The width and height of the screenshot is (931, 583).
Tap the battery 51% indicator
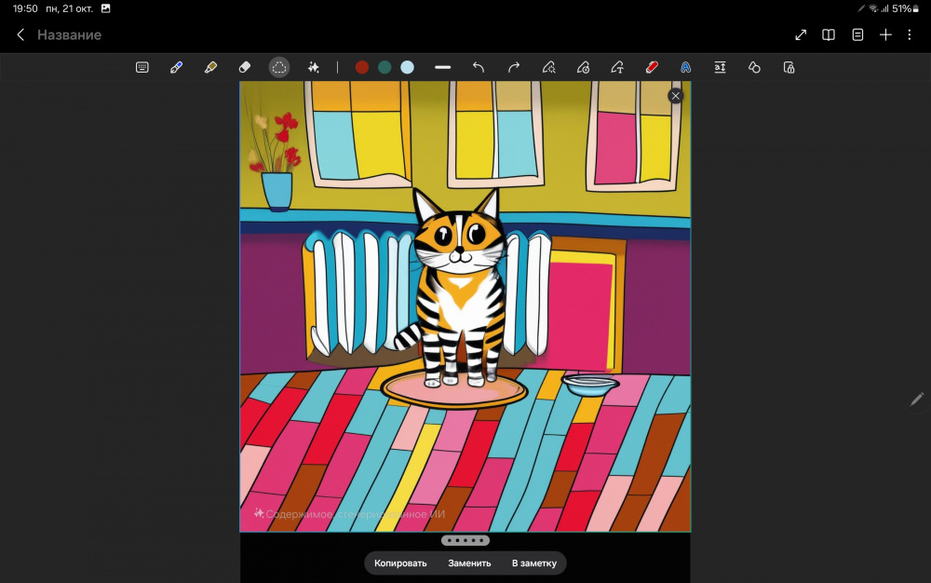[x=906, y=8]
